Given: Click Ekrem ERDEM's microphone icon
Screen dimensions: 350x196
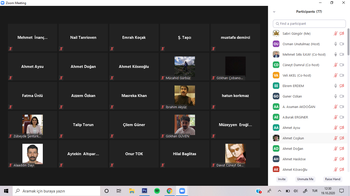Looking at the screenshot, I should click(335, 86).
